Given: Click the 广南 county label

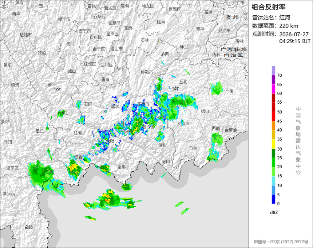Looking at the screenshot, I should (x=229, y=91).
